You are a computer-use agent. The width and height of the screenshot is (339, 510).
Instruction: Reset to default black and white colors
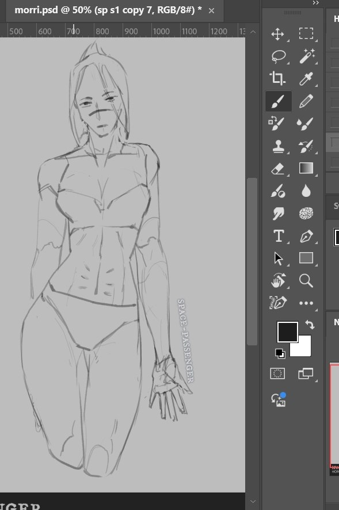click(x=280, y=353)
